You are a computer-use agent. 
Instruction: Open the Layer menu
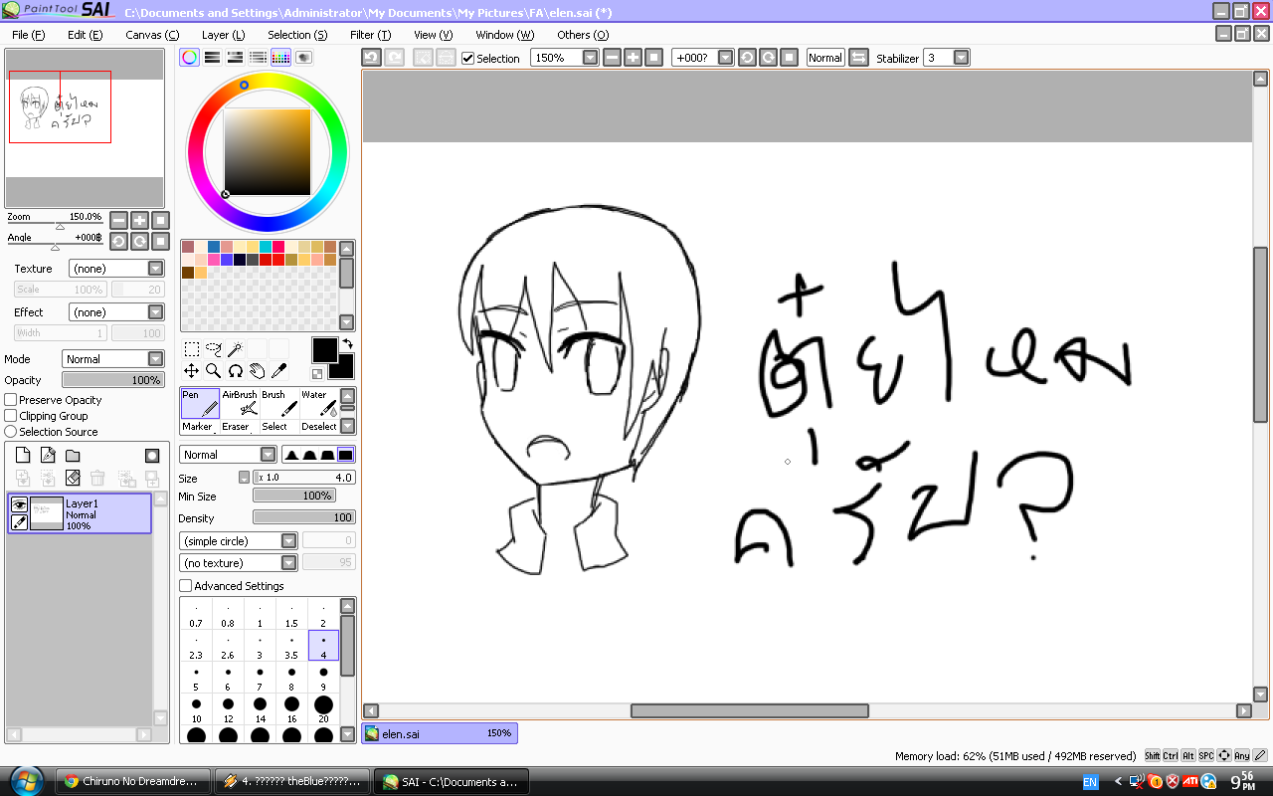click(x=223, y=35)
